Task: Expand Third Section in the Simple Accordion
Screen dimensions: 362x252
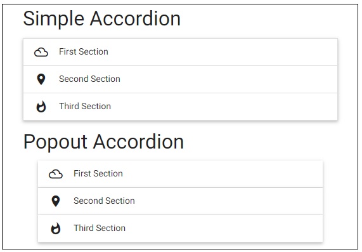Action: tap(180, 107)
